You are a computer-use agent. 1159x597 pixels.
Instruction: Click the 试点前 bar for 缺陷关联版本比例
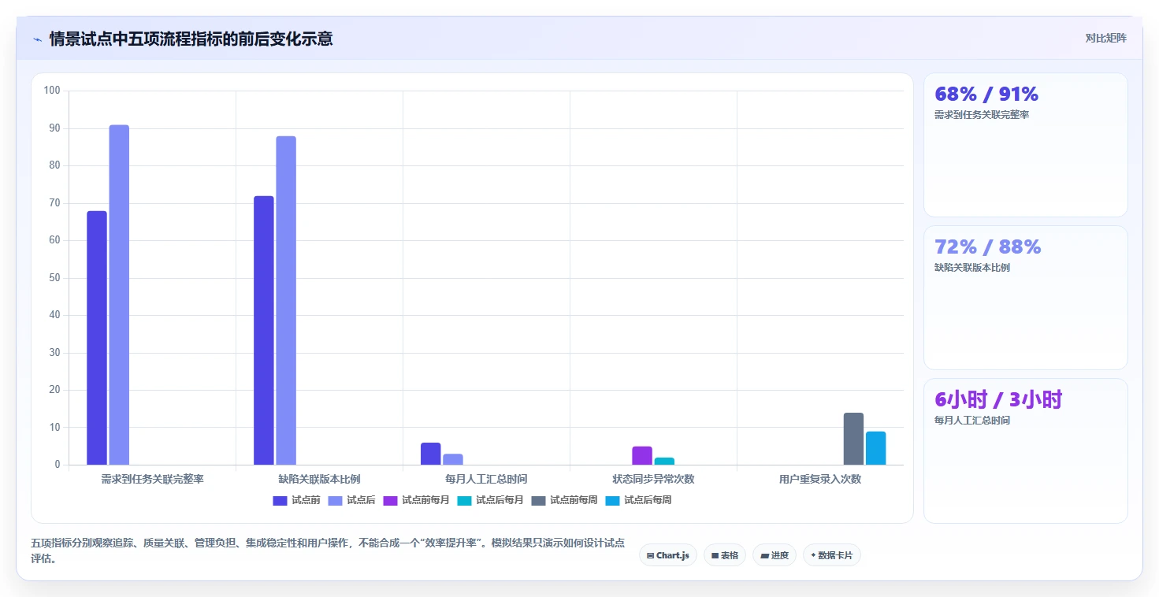(x=264, y=330)
